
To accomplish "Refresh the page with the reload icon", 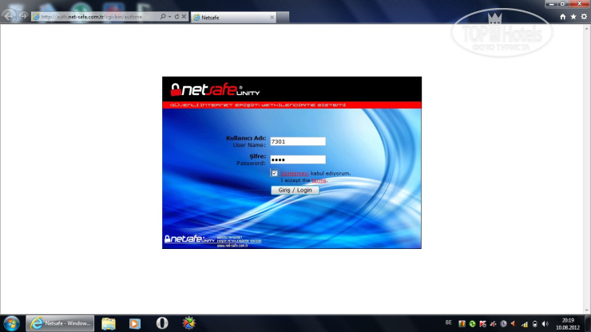I will point(177,17).
